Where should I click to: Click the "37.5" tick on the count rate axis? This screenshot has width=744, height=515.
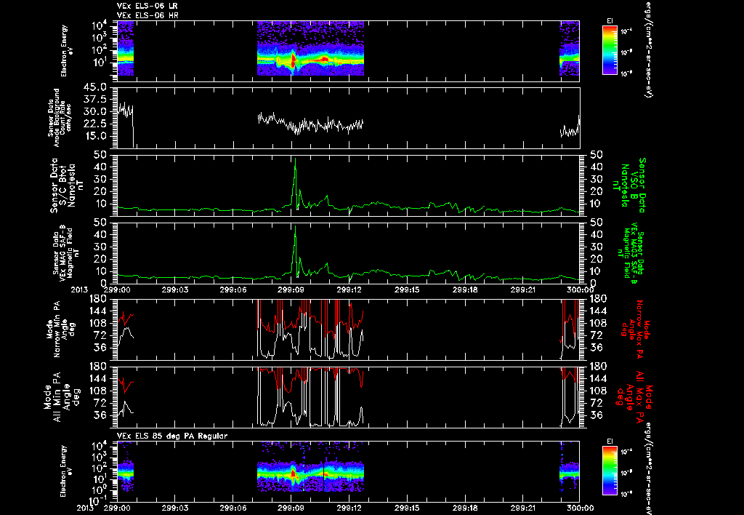coord(97,100)
